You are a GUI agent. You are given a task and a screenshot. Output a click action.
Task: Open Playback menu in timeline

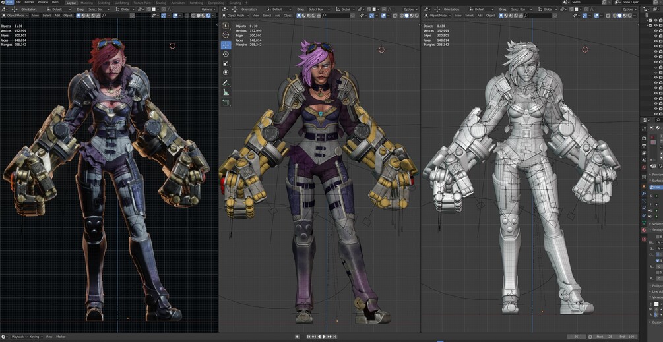(19, 337)
